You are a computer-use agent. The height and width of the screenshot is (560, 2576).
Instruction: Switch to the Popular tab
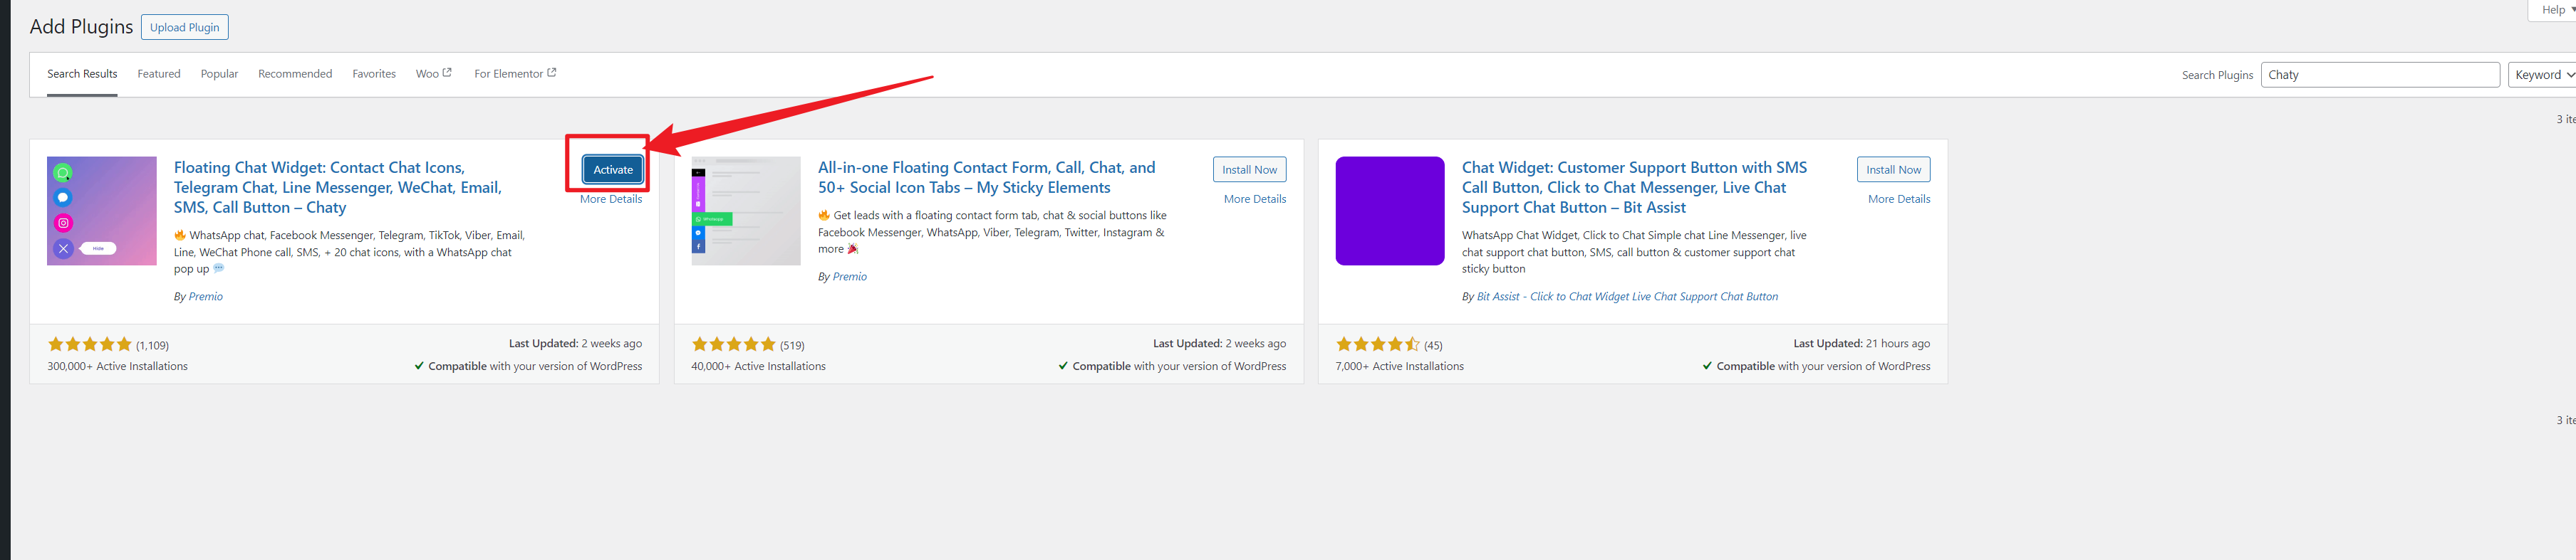(x=219, y=74)
